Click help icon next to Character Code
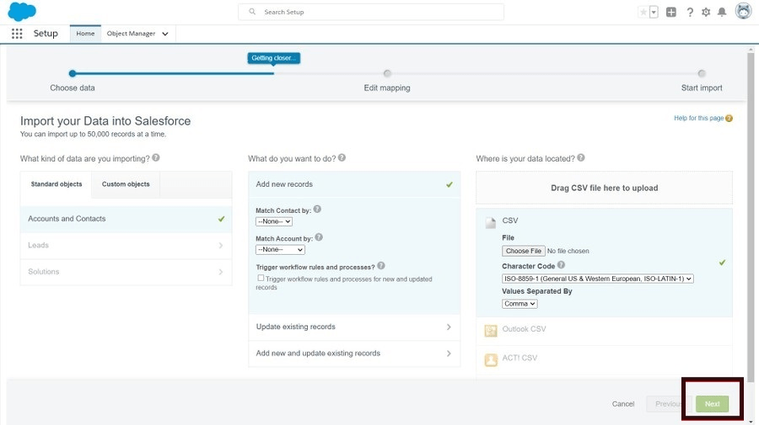 pos(561,264)
